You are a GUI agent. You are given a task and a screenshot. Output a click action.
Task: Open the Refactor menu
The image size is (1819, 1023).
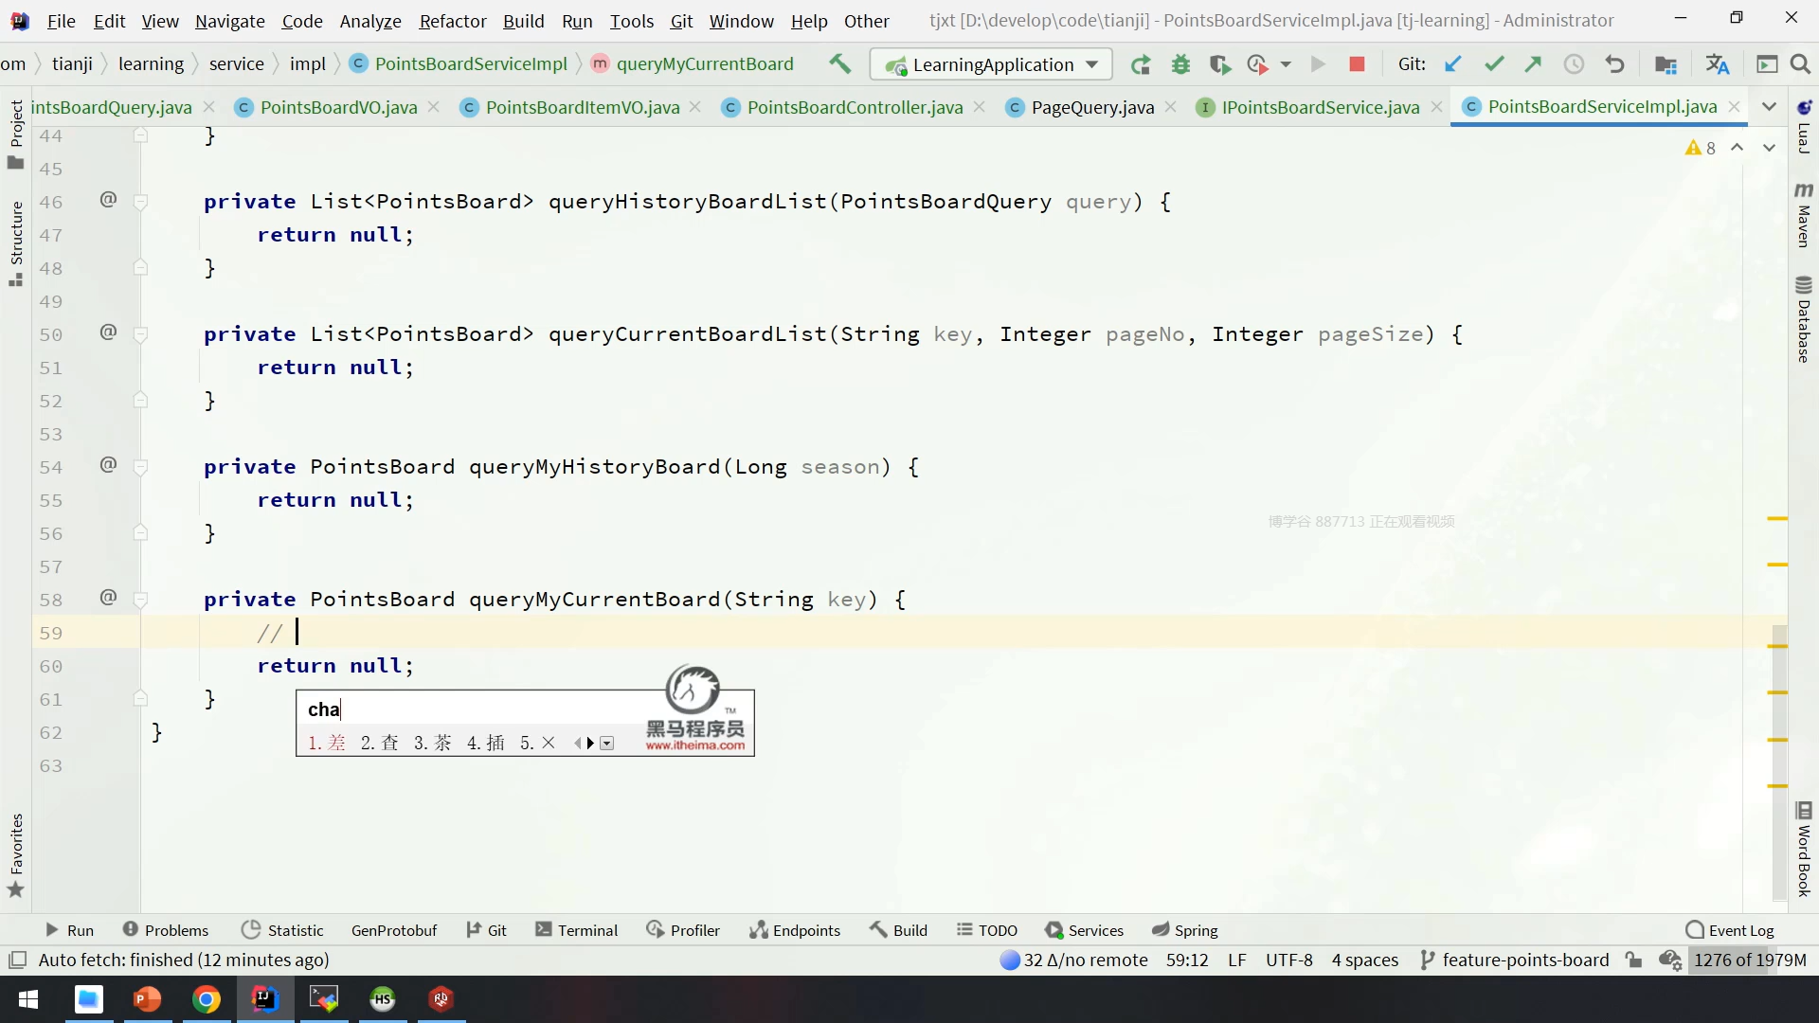(452, 21)
